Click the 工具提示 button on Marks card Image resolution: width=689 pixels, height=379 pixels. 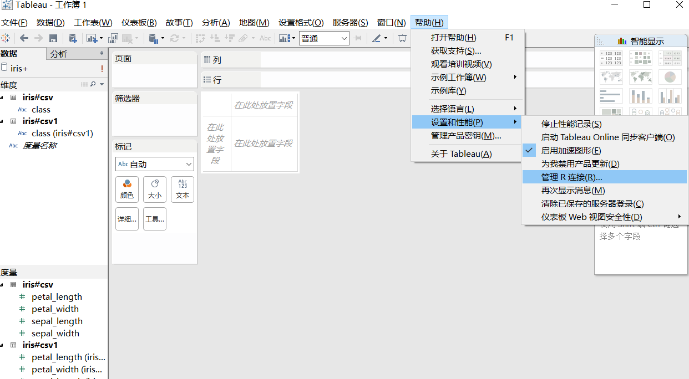point(155,219)
